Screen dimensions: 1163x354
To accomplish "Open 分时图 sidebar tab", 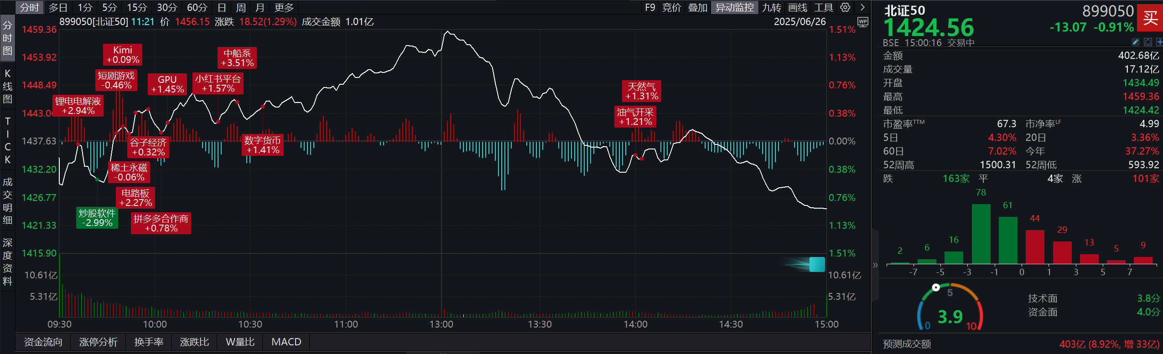I will coord(7,38).
